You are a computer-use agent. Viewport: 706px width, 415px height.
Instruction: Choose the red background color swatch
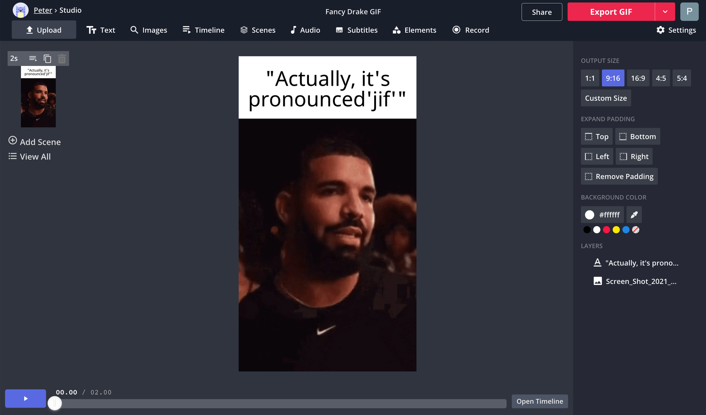pyautogui.click(x=606, y=230)
